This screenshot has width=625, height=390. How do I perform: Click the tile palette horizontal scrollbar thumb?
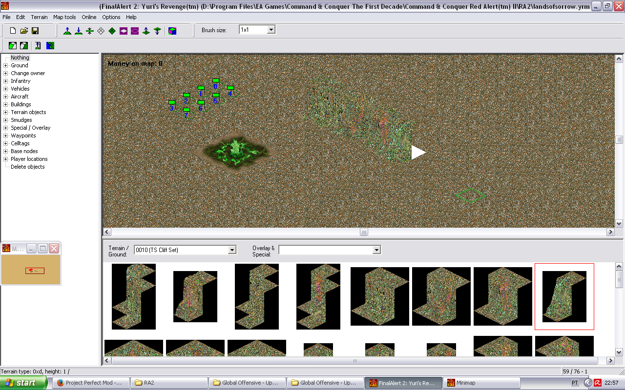click(355, 361)
